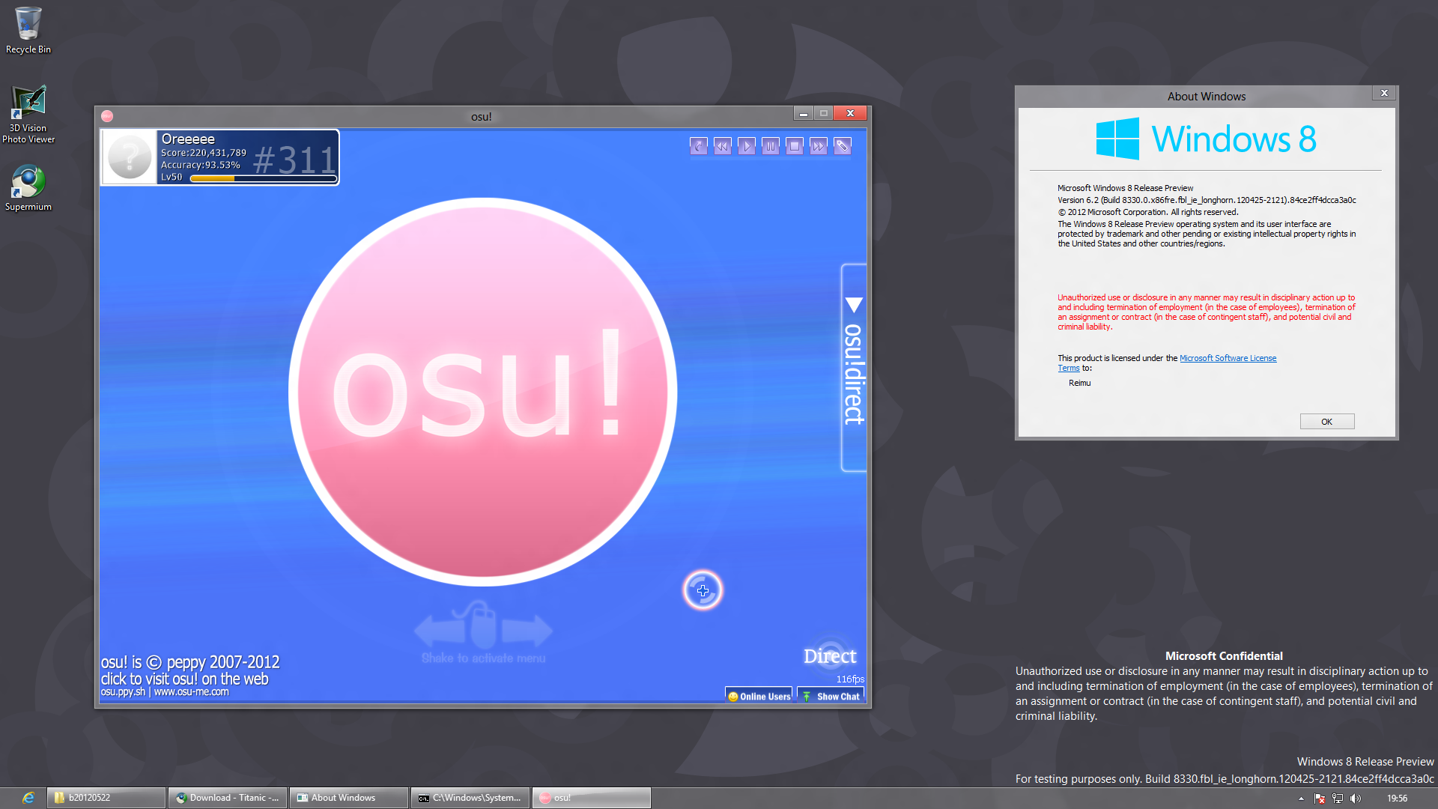This screenshot has width=1438, height=809.
Task: Visit osu! website via copyright text
Action: click(x=190, y=670)
